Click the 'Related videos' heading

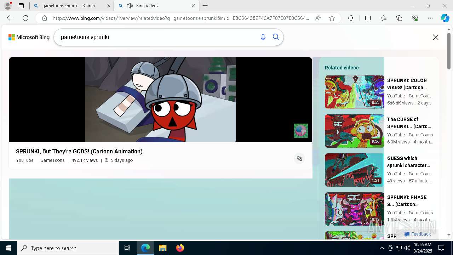coord(342,68)
